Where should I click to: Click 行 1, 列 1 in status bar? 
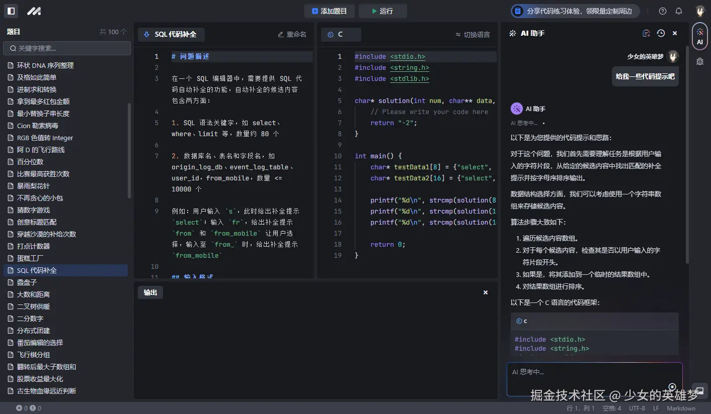click(x=581, y=408)
